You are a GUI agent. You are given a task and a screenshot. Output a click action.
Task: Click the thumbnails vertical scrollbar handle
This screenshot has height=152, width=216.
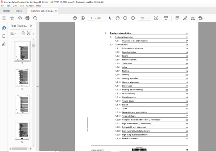33,45
